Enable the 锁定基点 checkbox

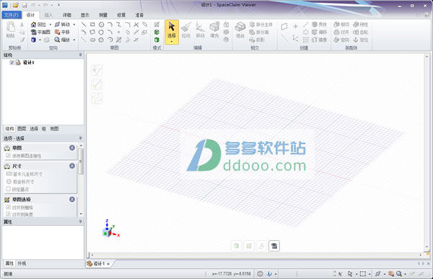point(8,189)
